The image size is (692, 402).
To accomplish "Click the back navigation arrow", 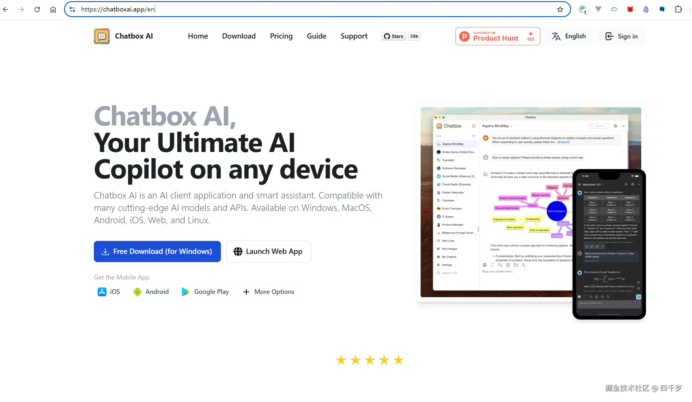I will coord(5,9).
